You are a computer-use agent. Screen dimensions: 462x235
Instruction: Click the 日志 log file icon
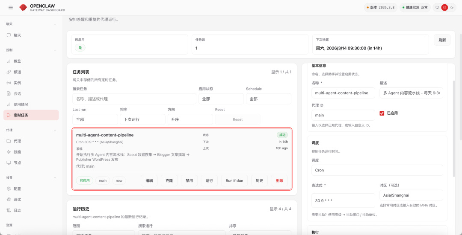tap(9, 211)
